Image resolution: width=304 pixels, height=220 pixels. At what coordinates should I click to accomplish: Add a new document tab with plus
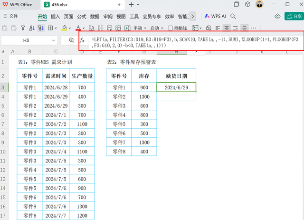click(x=131, y=4)
